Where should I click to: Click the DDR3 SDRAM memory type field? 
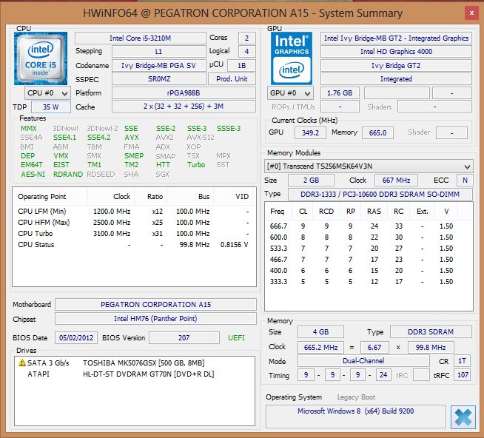coord(431,331)
